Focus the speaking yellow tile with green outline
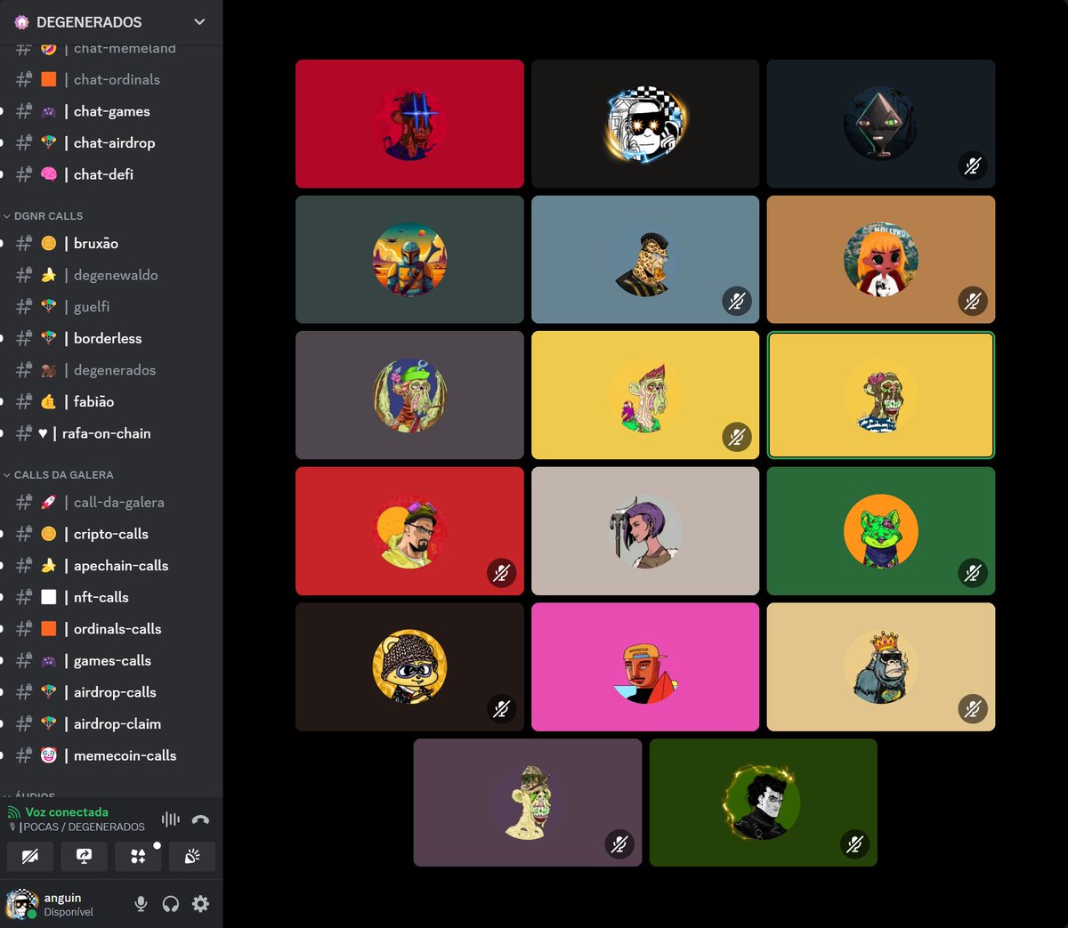The height and width of the screenshot is (928, 1068). pyautogui.click(x=881, y=395)
